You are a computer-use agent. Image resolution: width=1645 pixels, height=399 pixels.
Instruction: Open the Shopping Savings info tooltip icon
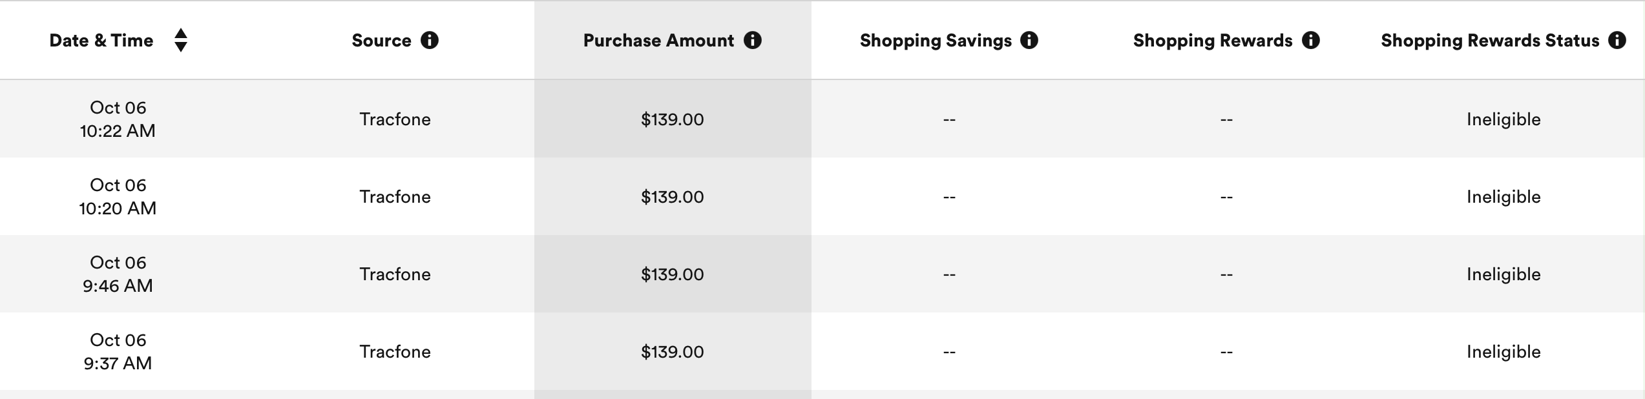[1029, 41]
